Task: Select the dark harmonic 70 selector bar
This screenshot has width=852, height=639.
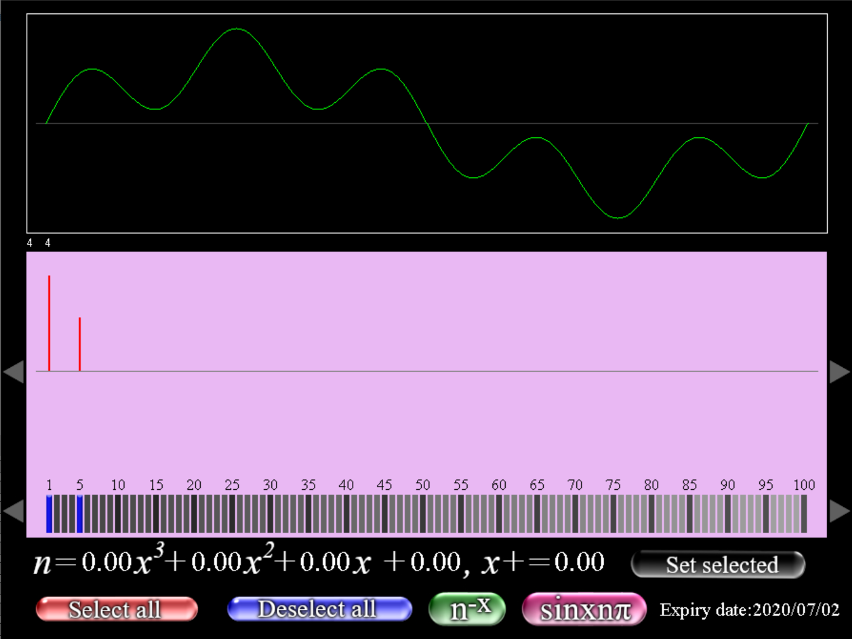Action: [x=575, y=514]
